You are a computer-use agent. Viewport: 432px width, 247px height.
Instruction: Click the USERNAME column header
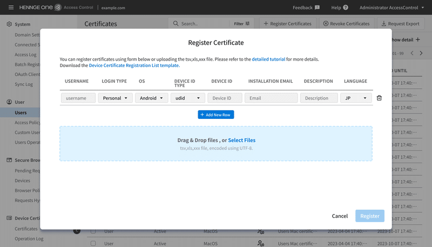click(x=77, y=81)
